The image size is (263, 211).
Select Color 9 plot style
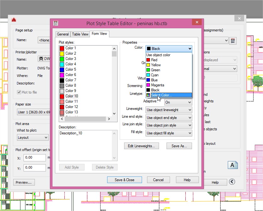(68, 91)
